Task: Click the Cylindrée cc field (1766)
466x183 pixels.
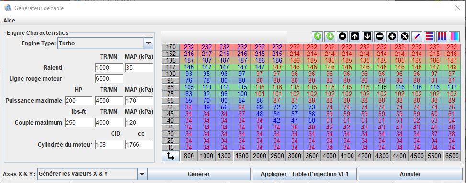Action: tap(139, 145)
